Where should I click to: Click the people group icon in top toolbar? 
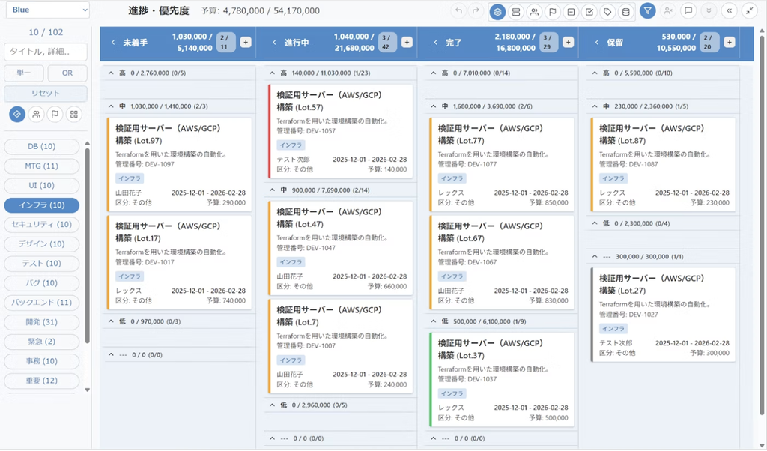pyautogui.click(x=534, y=12)
